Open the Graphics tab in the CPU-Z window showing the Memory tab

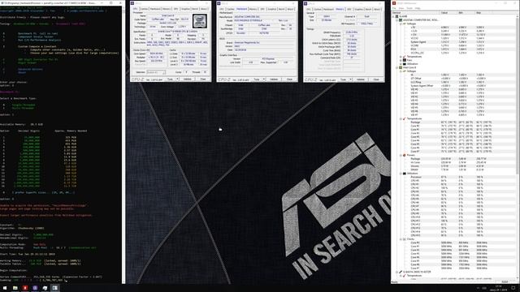[359, 9]
